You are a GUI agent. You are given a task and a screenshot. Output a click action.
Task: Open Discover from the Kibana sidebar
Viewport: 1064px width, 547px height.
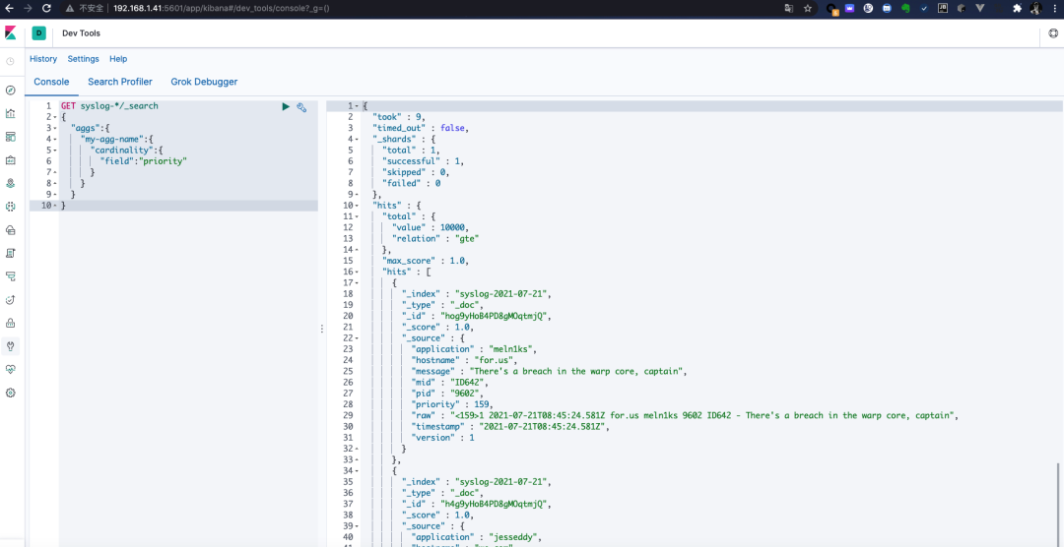point(11,90)
